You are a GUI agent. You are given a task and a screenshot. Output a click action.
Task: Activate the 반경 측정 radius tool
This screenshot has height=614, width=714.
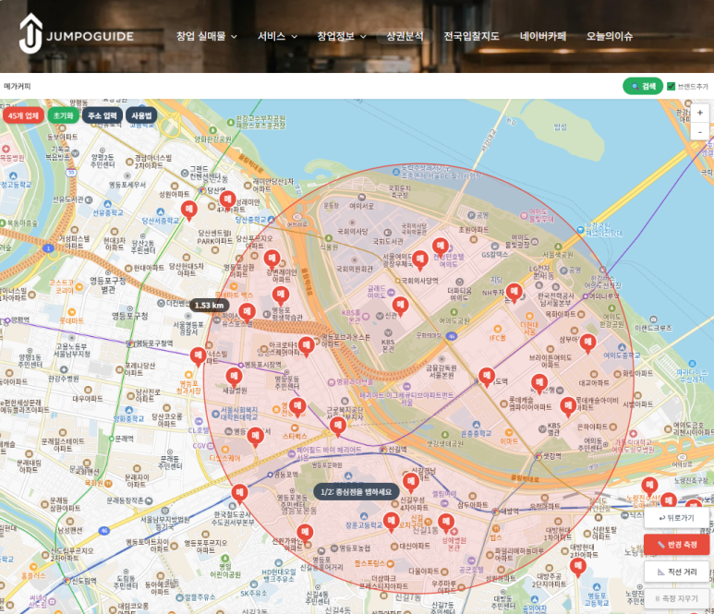tap(676, 545)
